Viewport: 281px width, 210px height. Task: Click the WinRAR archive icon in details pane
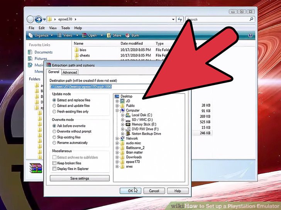(x=36, y=168)
